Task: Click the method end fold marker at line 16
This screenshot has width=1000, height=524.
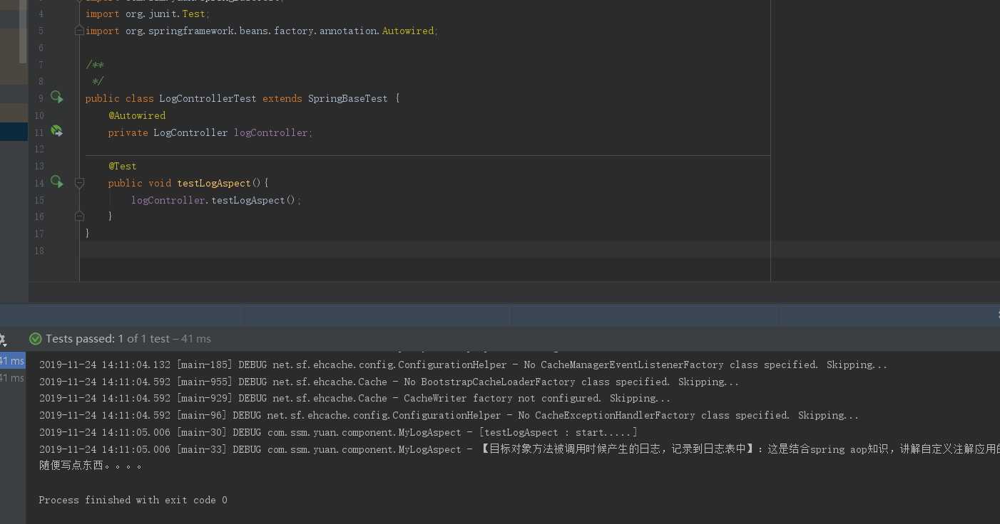Action: [80, 216]
